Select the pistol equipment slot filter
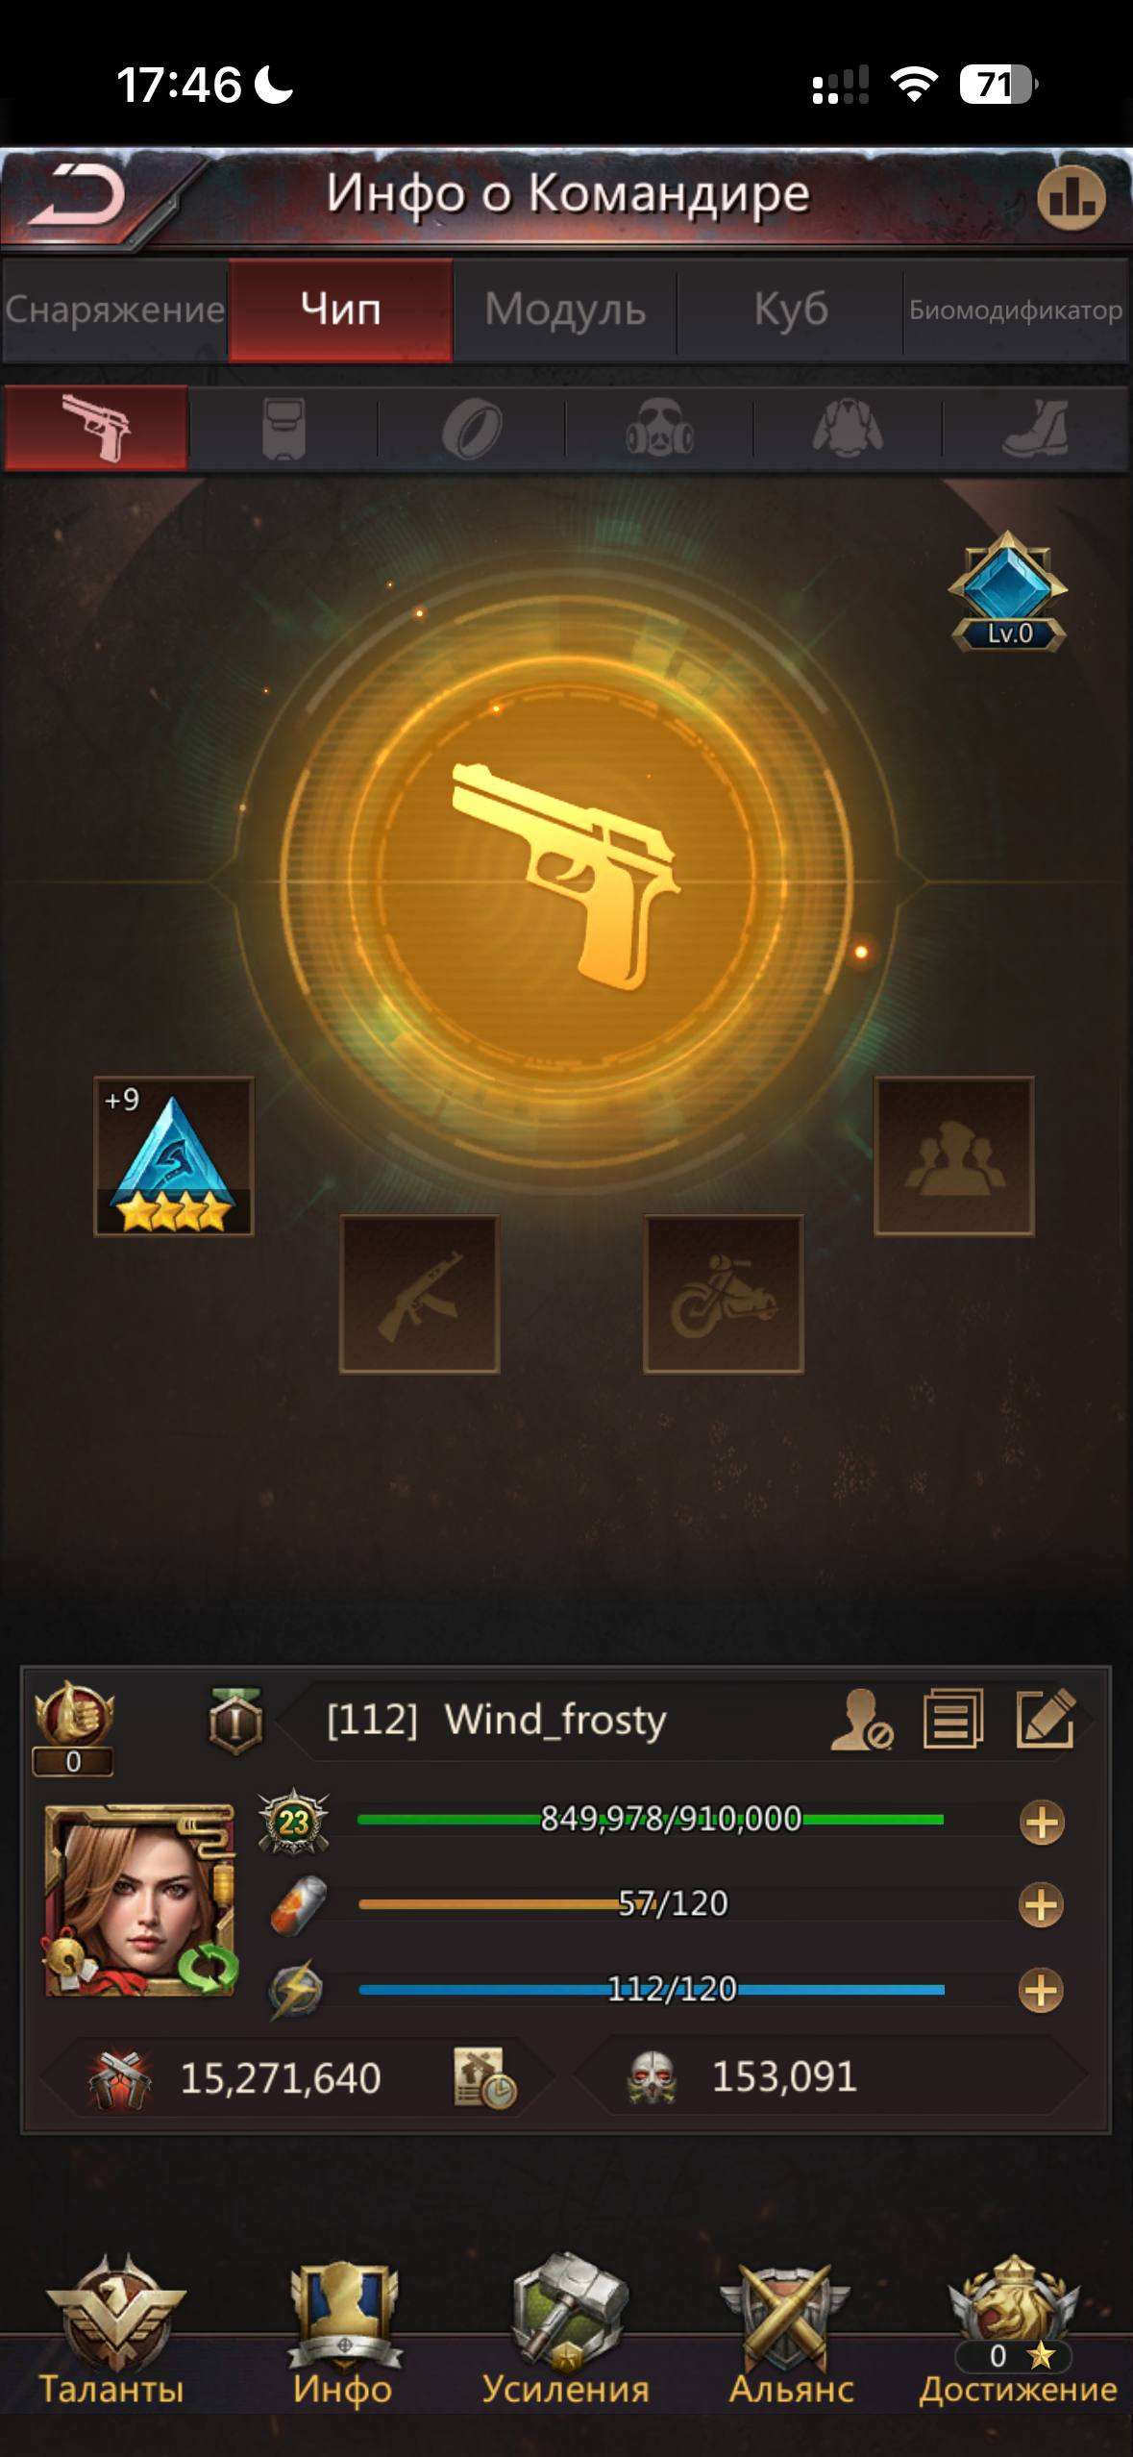The image size is (1133, 2457). coord(96,427)
